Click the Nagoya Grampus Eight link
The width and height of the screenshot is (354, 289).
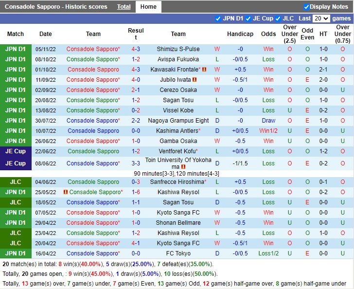click(x=178, y=121)
